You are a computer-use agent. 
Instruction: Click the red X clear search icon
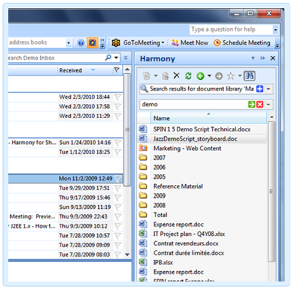tap(260, 104)
